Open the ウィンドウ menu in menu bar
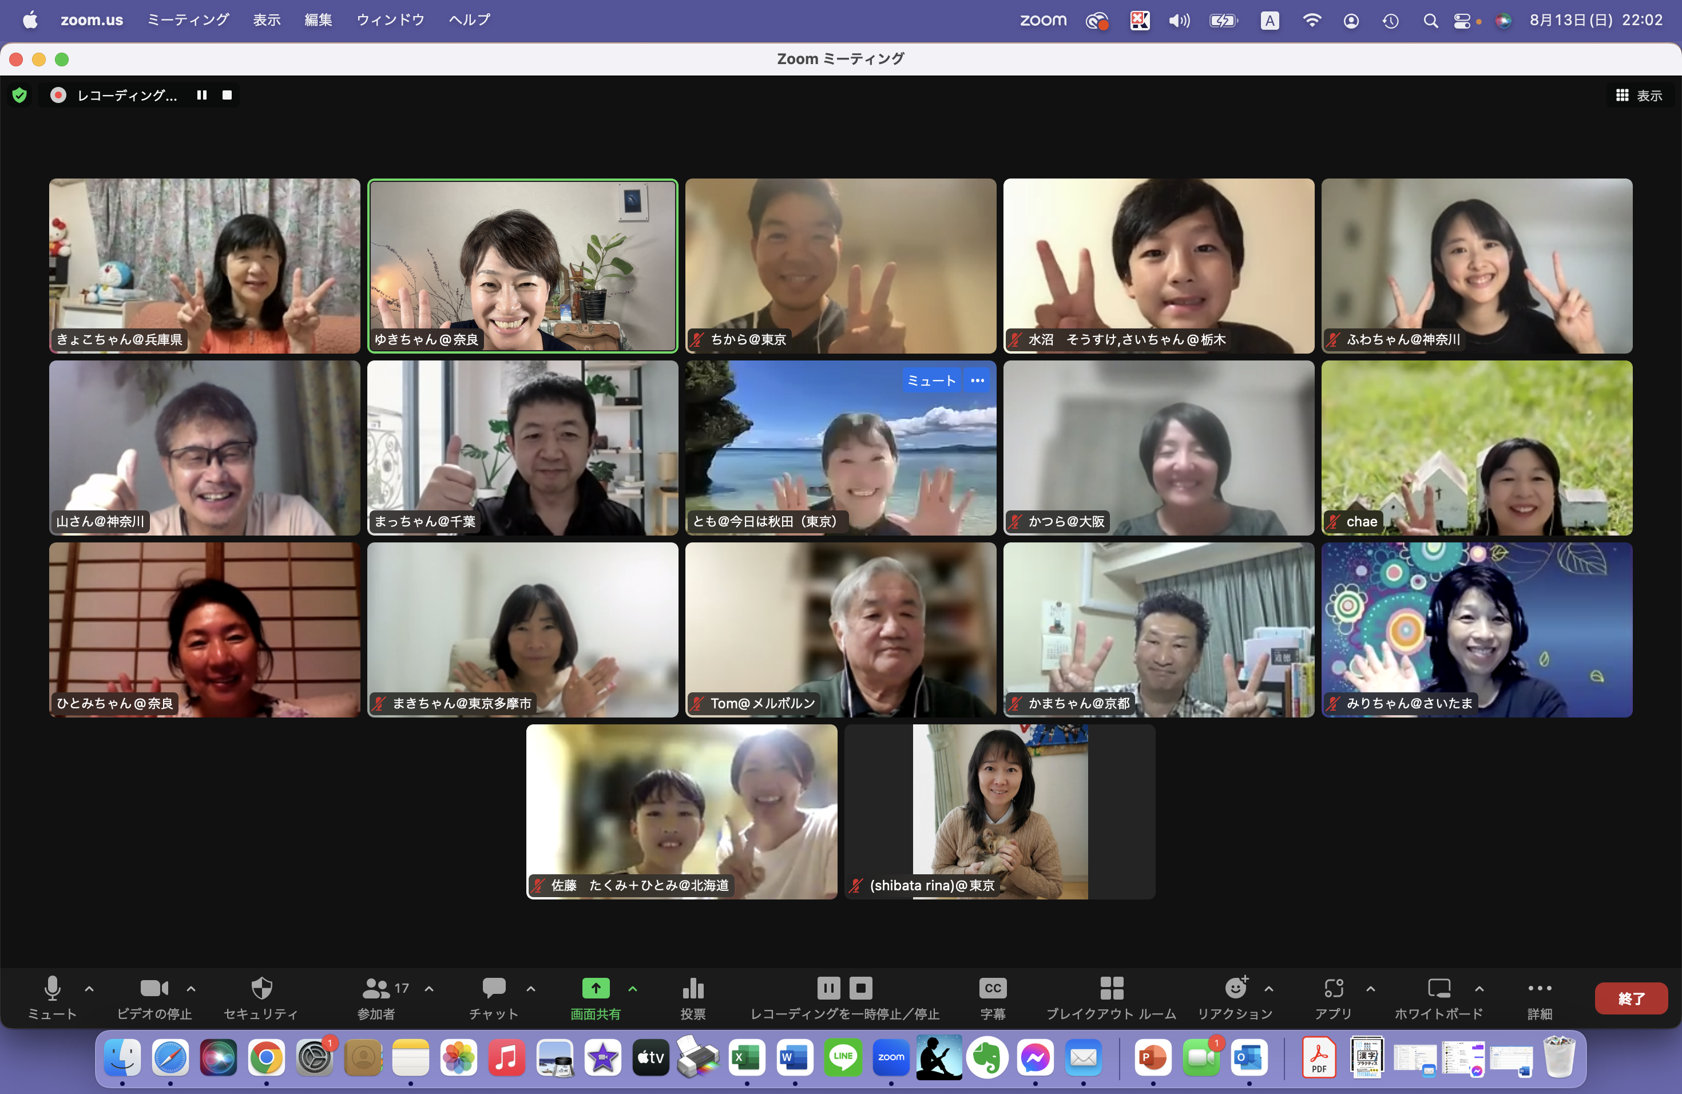The width and height of the screenshot is (1682, 1094). 390,20
